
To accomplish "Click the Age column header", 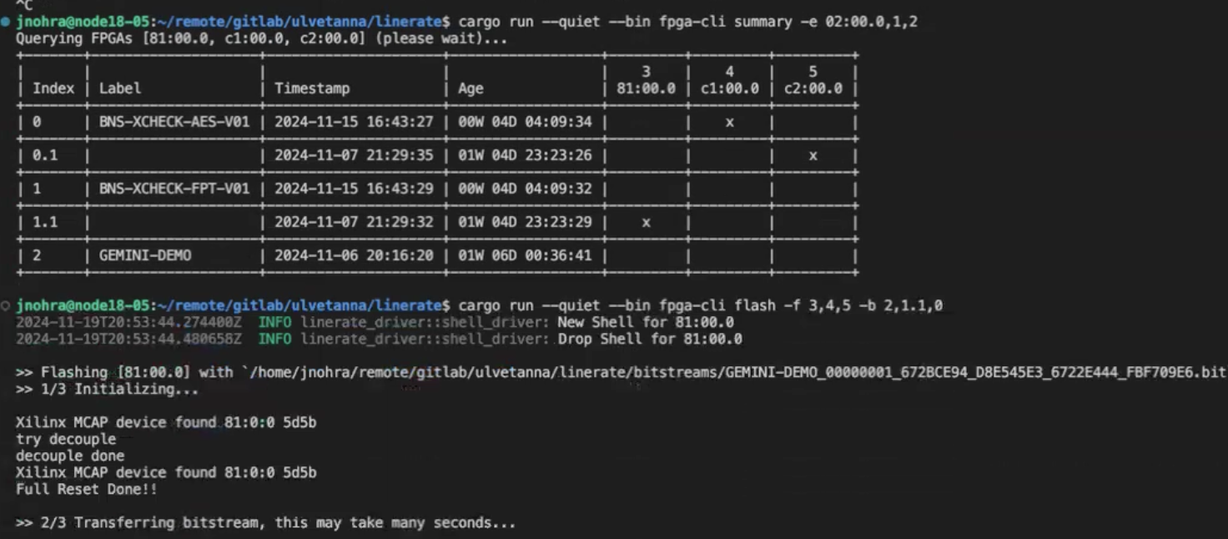I will pyautogui.click(x=471, y=88).
